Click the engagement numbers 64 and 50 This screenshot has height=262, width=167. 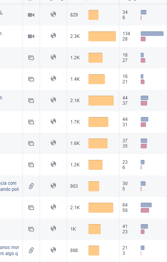125,208
